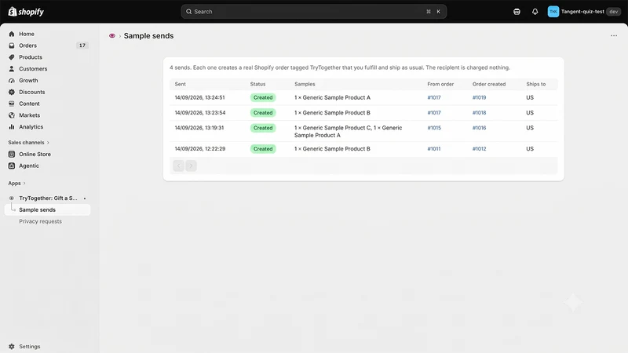Click the 14/09/2026, 13:19:31 timestamp
This screenshot has height=353, width=628.
199,128
